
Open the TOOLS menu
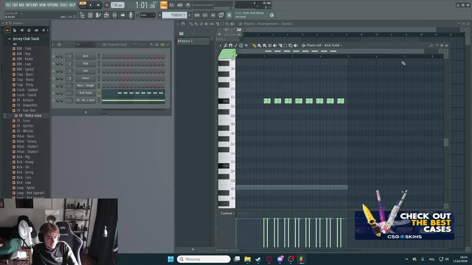coord(64,5)
